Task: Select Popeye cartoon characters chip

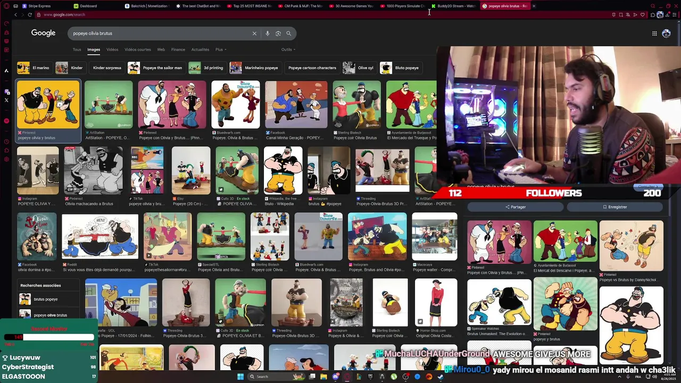Action: [312, 68]
